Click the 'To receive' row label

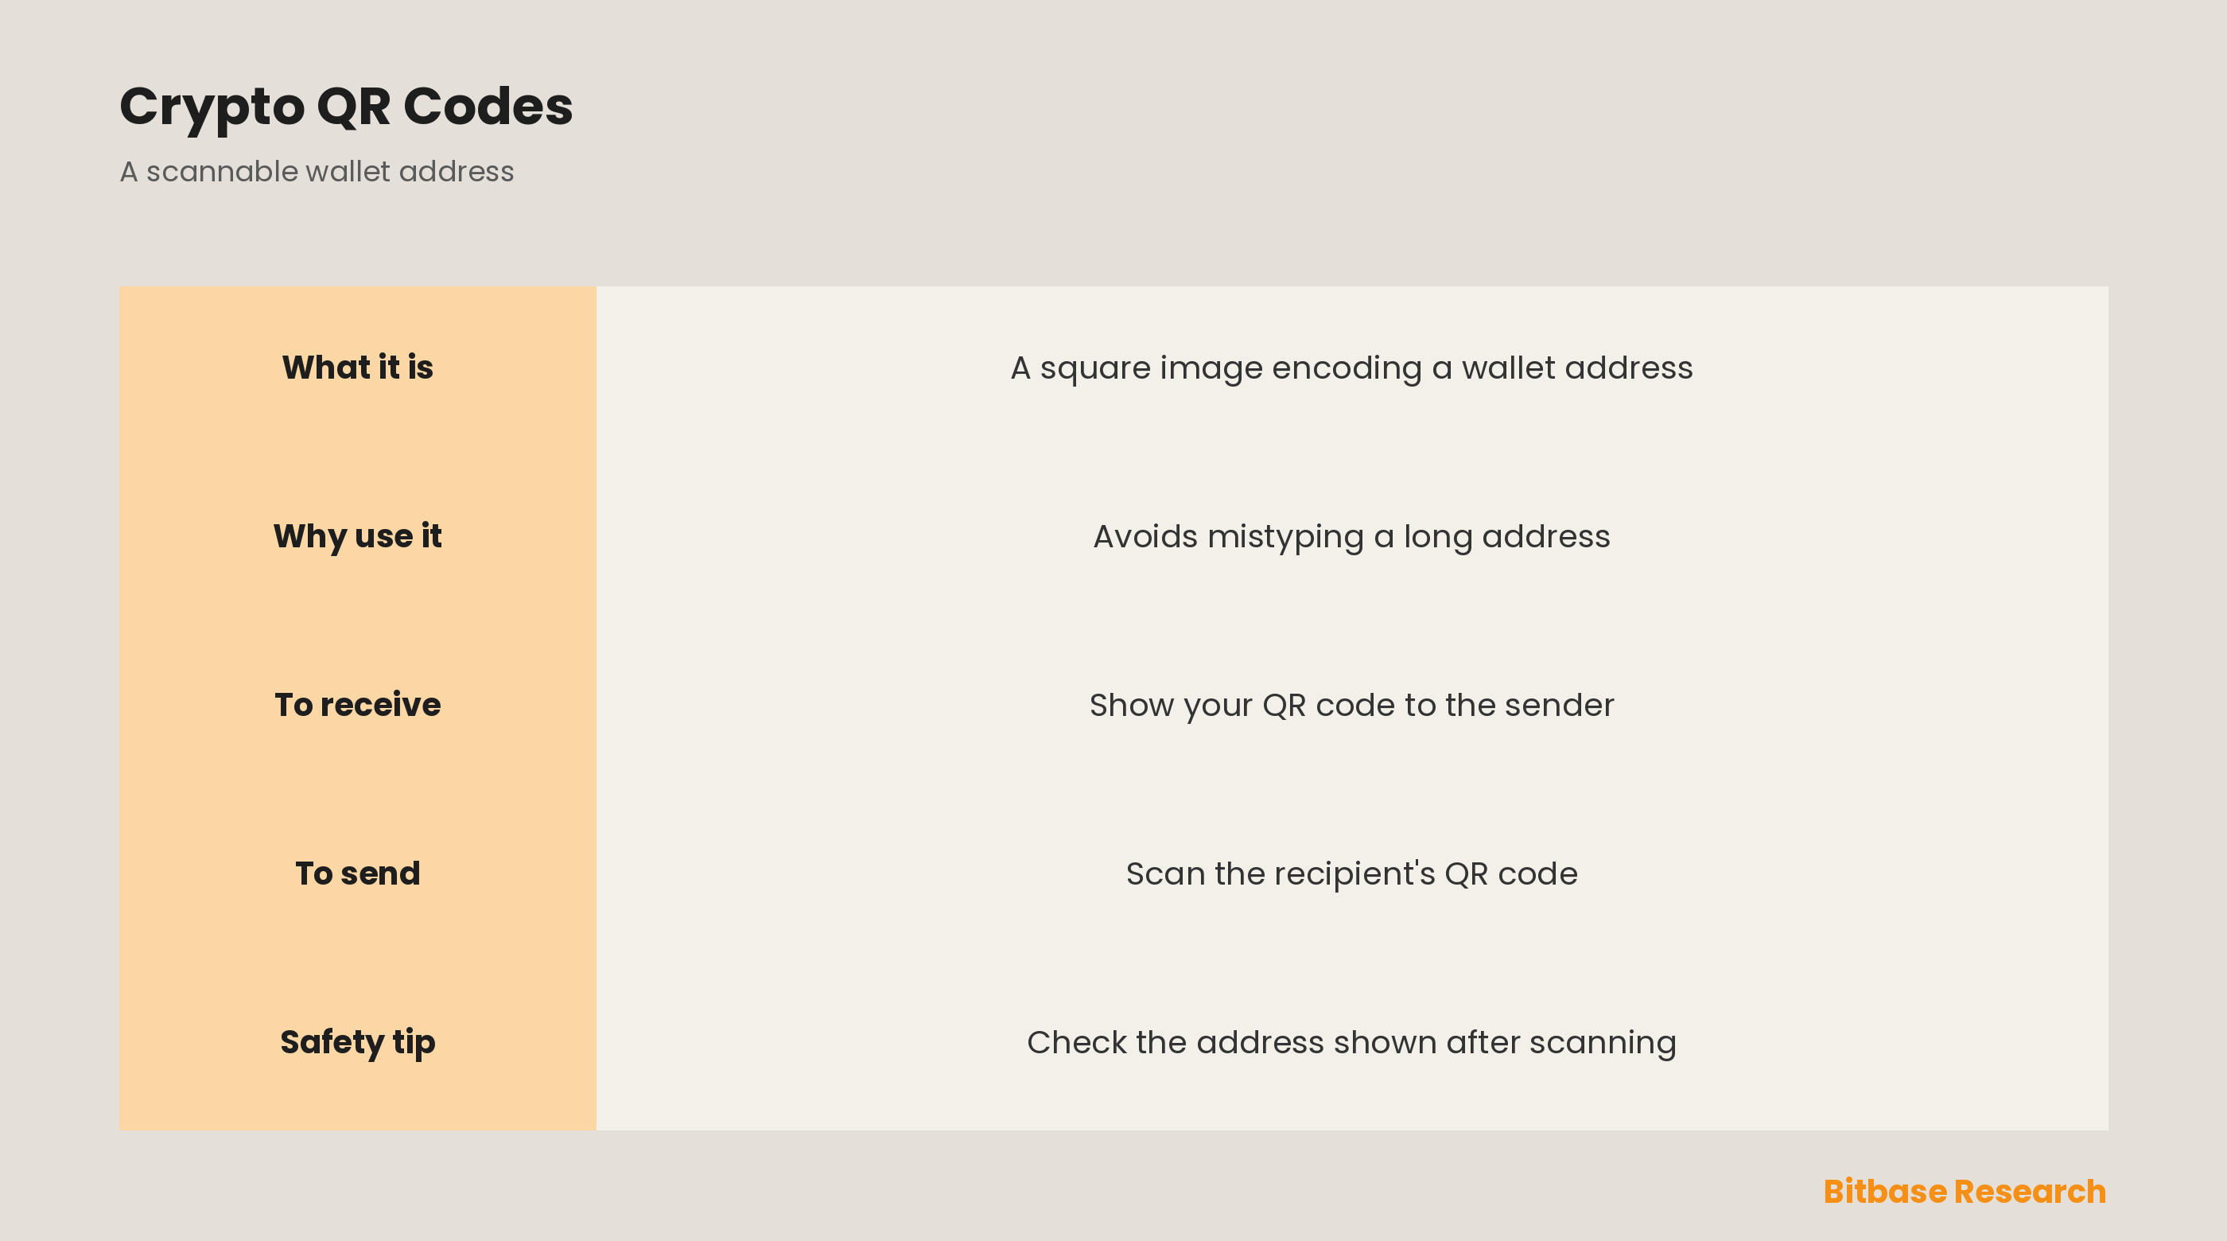[357, 705]
